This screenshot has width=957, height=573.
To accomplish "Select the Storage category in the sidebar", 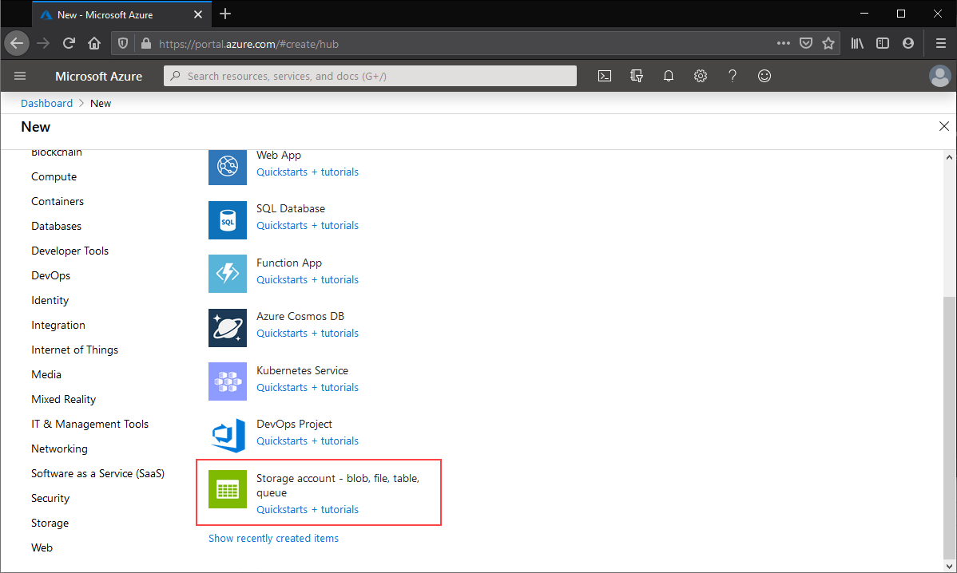I will pos(50,523).
